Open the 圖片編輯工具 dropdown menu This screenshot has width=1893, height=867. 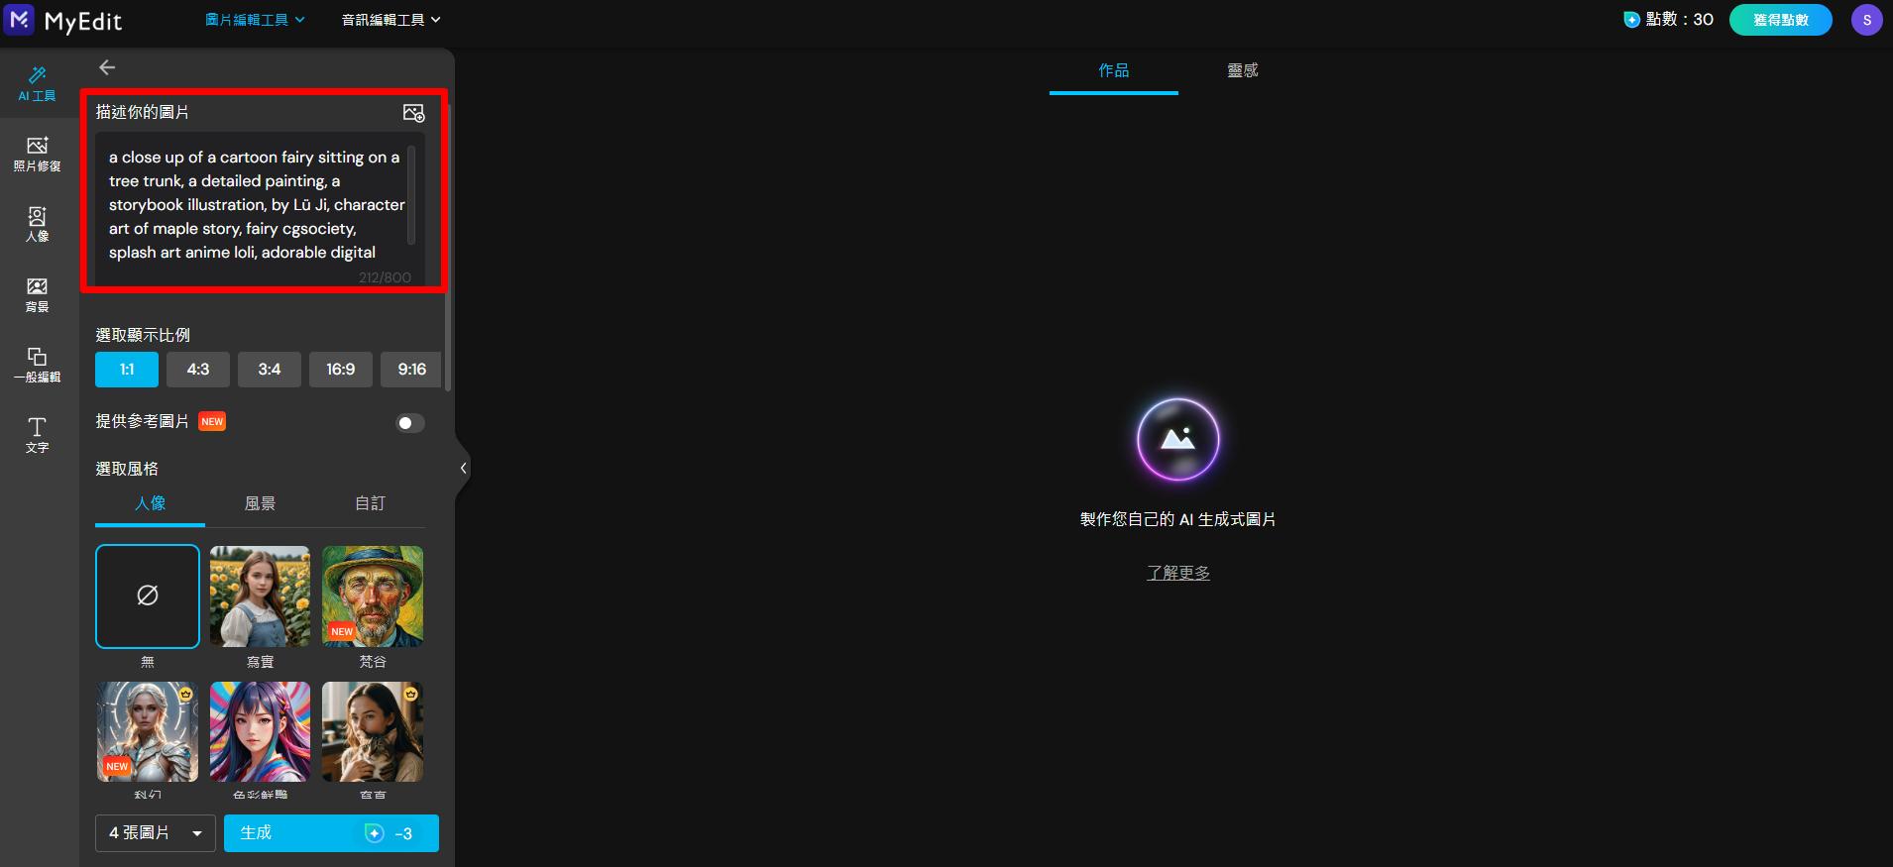pos(255,20)
